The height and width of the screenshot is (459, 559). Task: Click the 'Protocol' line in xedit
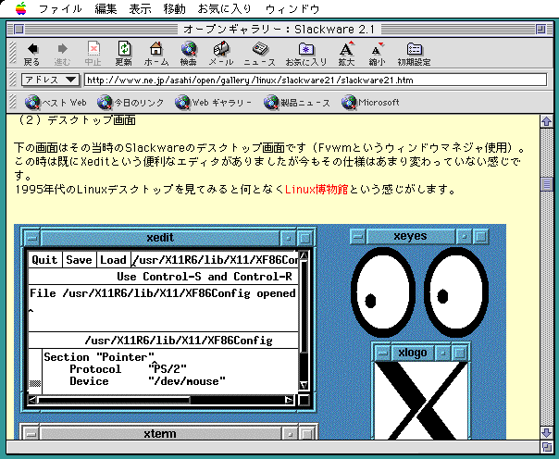(128, 369)
